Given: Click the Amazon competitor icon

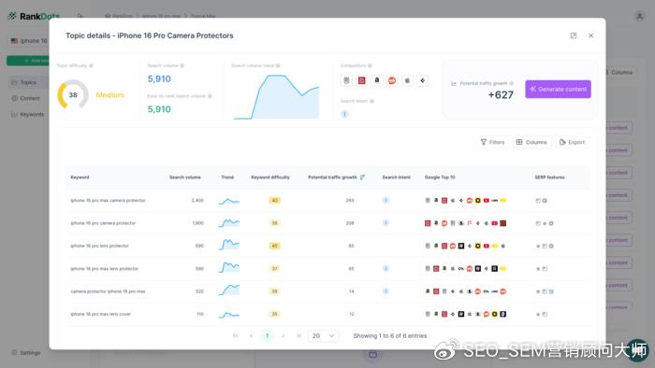Looking at the screenshot, I should [x=377, y=80].
